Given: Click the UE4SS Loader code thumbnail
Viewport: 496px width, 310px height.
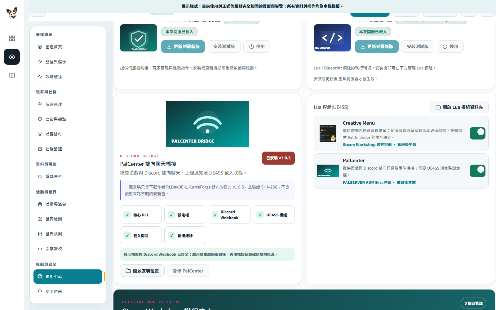Looking at the screenshot, I should [x=332, y=38].
